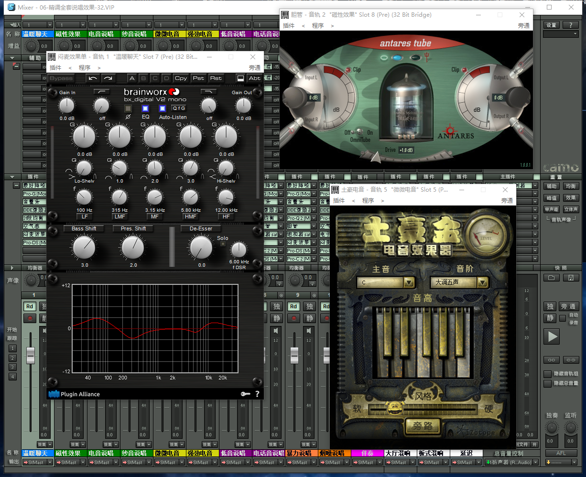Click the Plugin Alliance key icon
This screenshot has width=586, height=477.
pyautogui.click(x=245, y=394)
